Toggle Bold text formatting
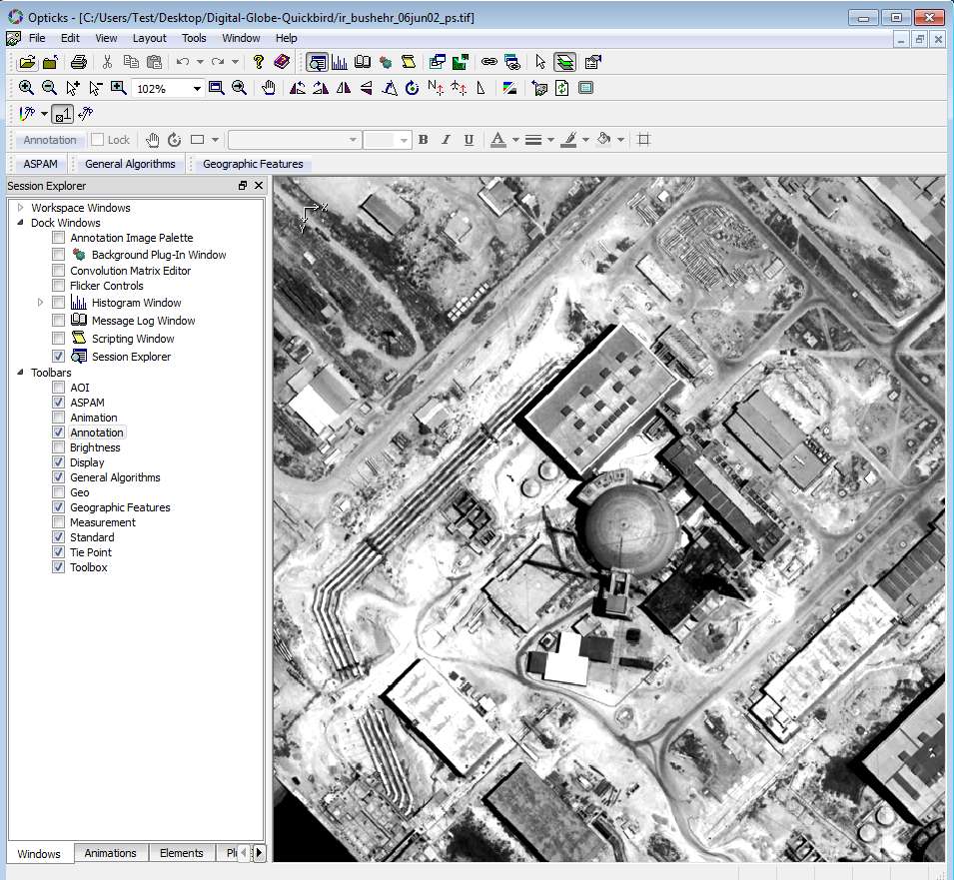The width and height of the screenshot is (954, 880). 424,140
